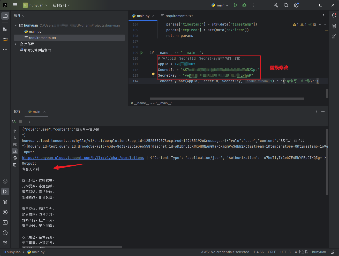Viewport: 339px width, 256px height.
Task: Open the Terminal tool window
Action: pos(5,222)
